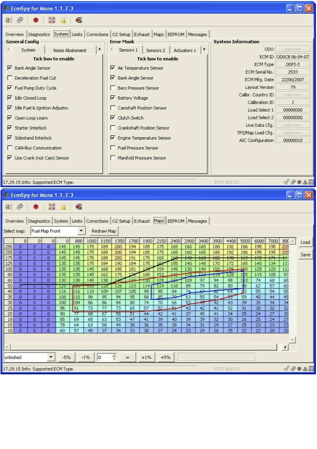The width and height of the screenshot is (317, 449).
Task: Click the checkmark status icon in the Maps window status bar
Action: point(287,368)
